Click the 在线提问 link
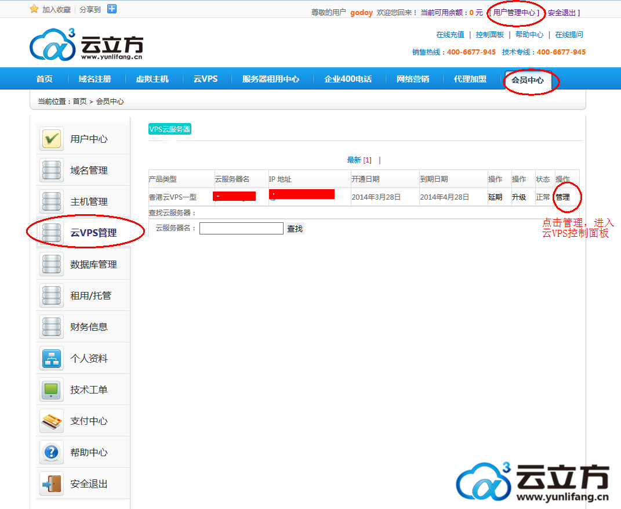 569,34
